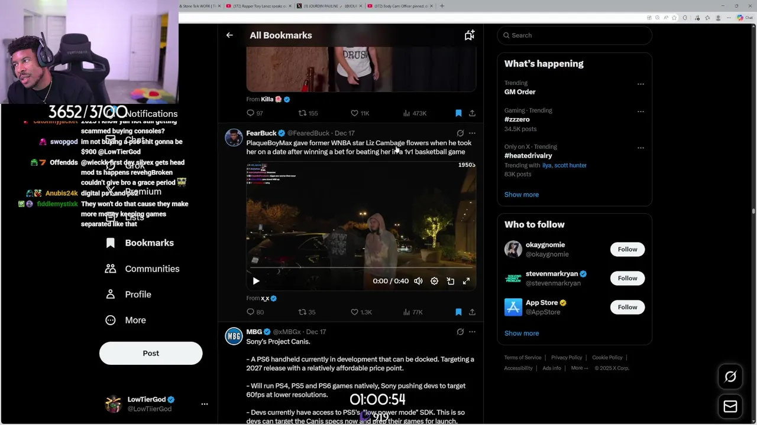The image size is (757, 425).
Task: Open the Privacy Policy footer link
Action: [x=567, y=358]
